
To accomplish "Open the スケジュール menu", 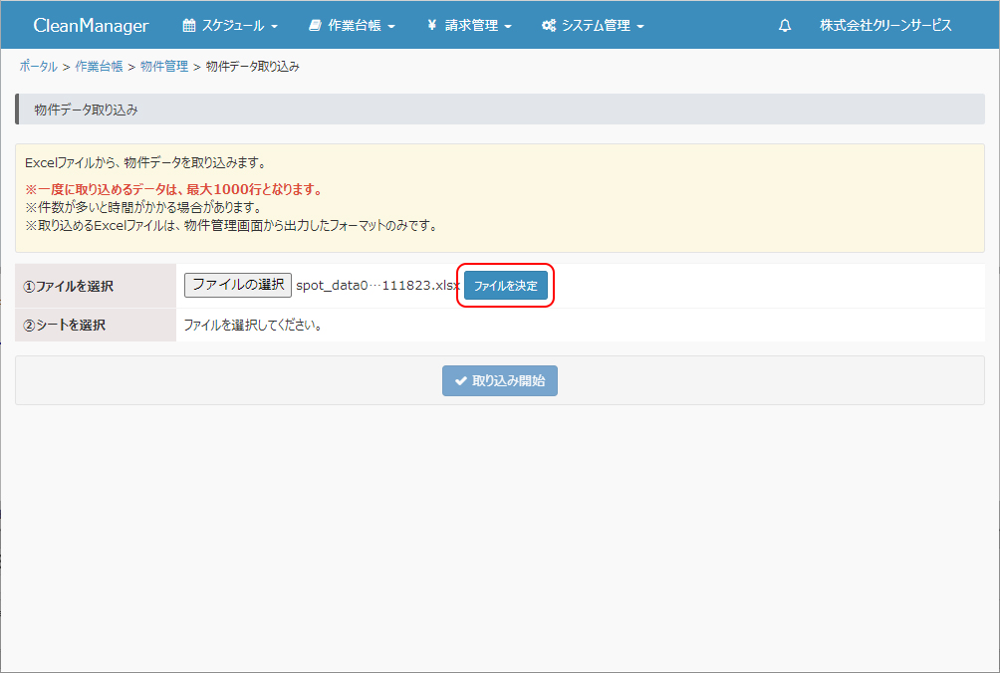I will (x=230, y=26).
